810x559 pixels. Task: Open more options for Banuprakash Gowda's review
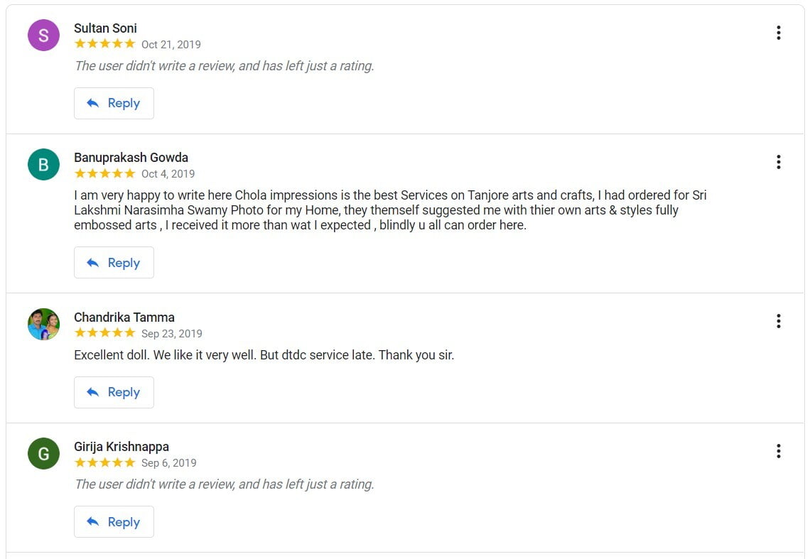[x=778, y=162]
